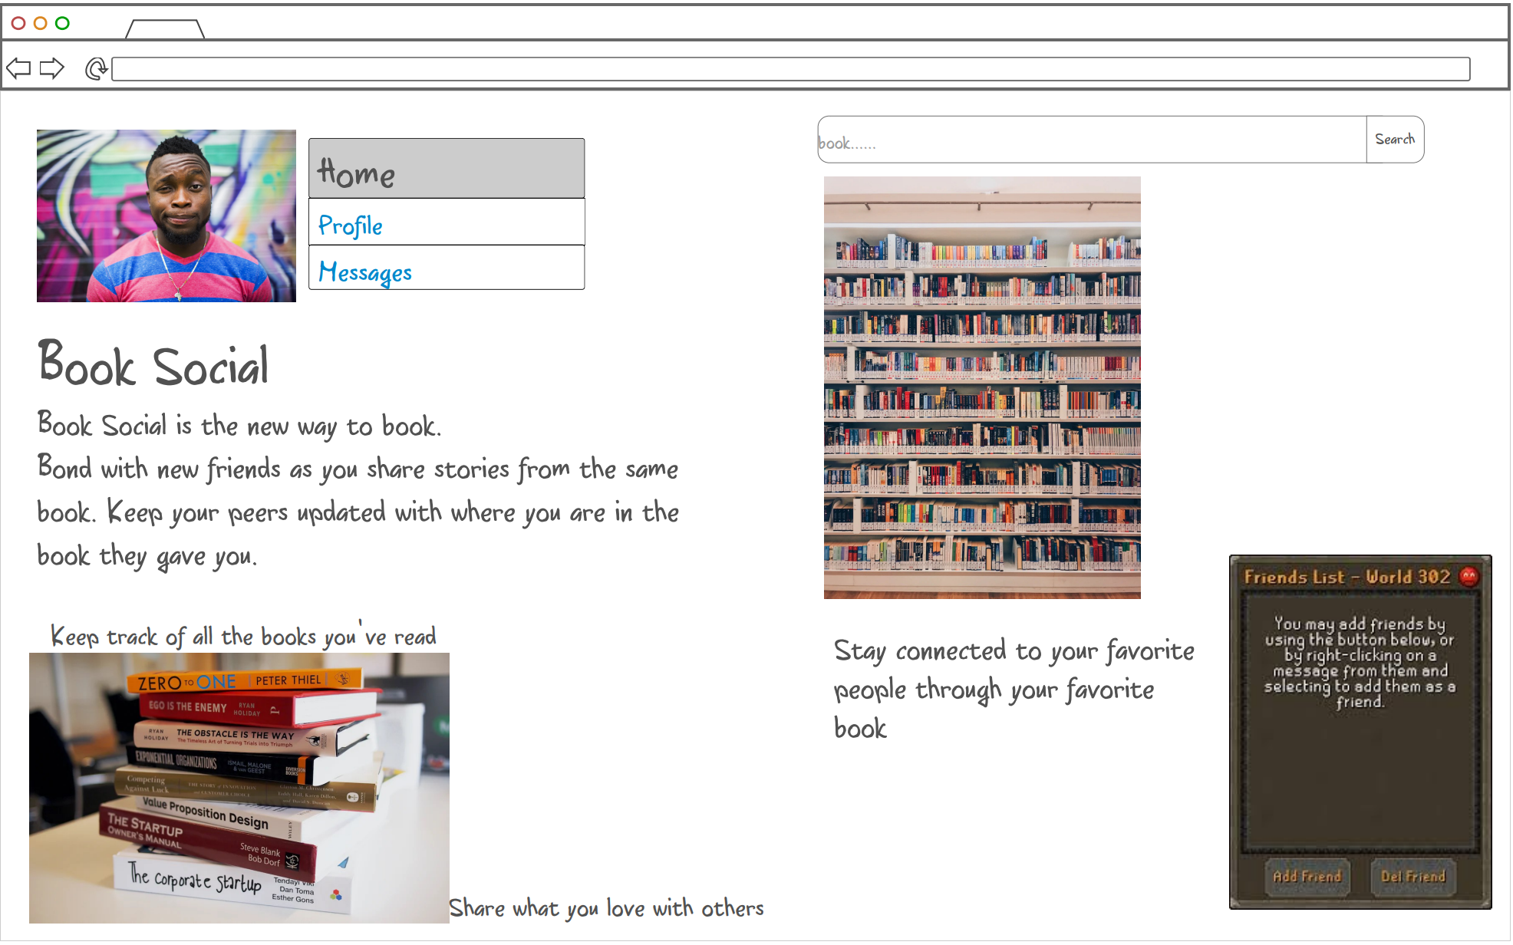The image size is (1513, 945).
Task: Open the Home menu item
Action: pyautogui.click(x=447, y=169)
